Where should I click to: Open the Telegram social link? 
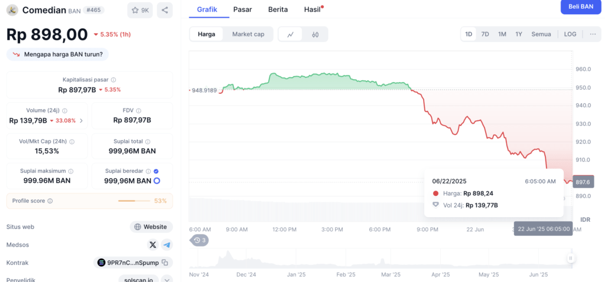167,245
